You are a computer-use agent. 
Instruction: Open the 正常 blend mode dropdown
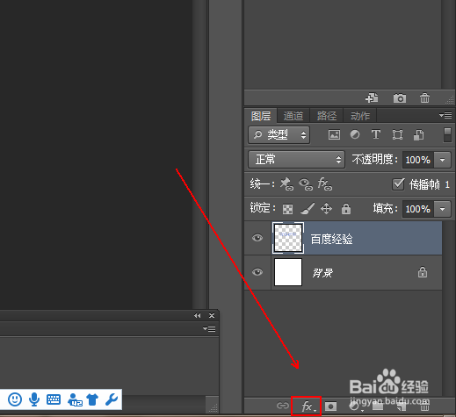pos(296,160)
